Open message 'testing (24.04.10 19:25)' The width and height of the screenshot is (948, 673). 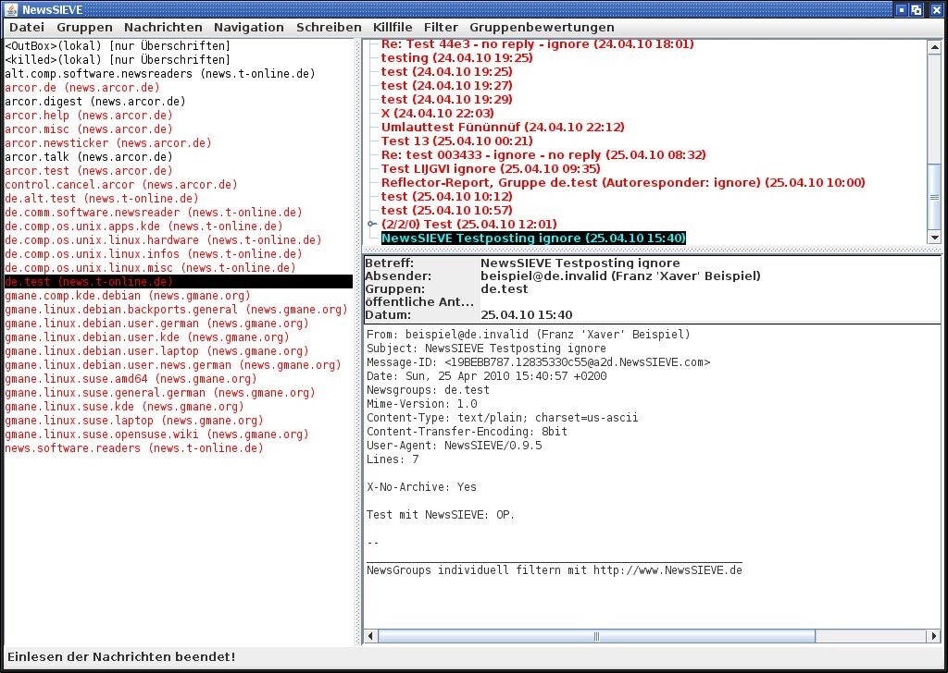coord(457,58)
